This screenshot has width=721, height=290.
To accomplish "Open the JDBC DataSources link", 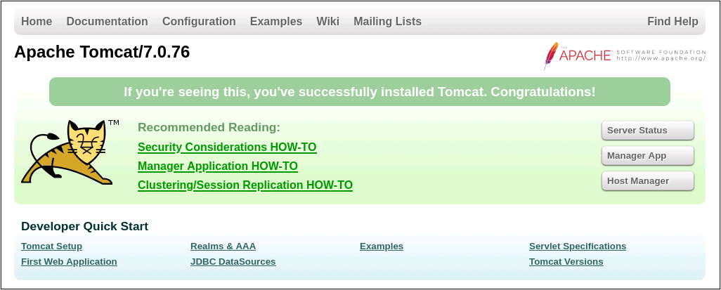I will point(233,262).
